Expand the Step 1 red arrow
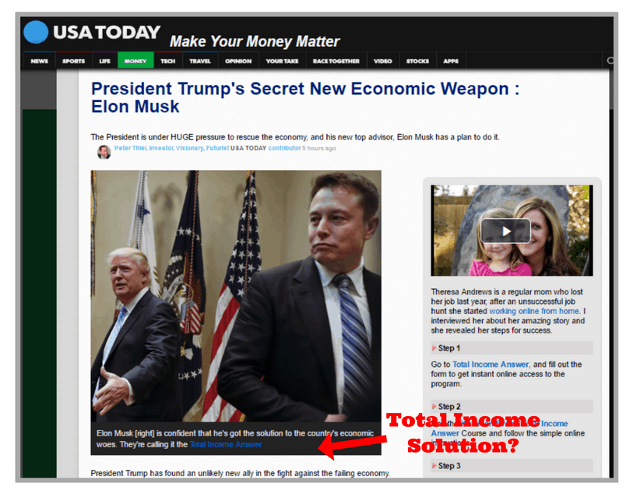 [x=434, y=348]
